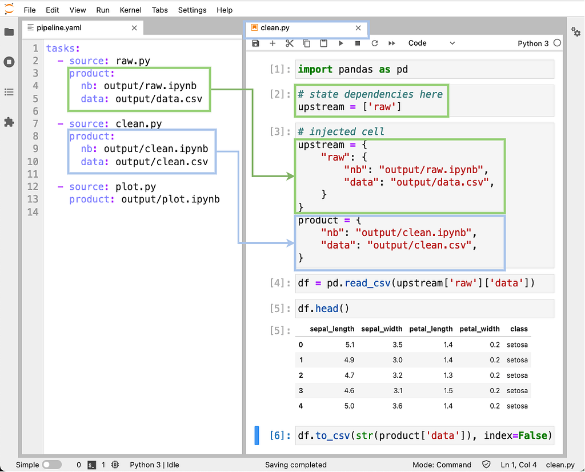Select cell 5 with df.head()
This screenshot has width=585, height=472.
tap(424, 309)
